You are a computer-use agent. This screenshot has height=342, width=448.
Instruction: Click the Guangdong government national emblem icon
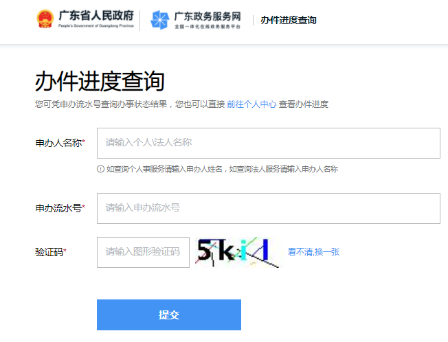coord(45,20)
